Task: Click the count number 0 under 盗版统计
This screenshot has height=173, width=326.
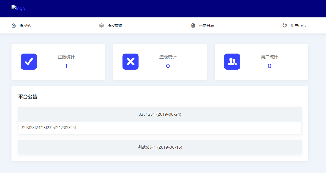Action: 168,66
